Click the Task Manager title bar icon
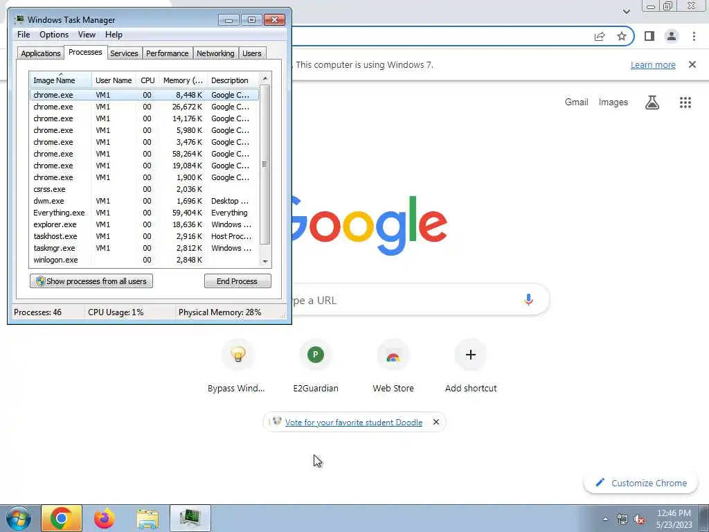The width and height of the screenshot is (709, 532). pos(19,20)
